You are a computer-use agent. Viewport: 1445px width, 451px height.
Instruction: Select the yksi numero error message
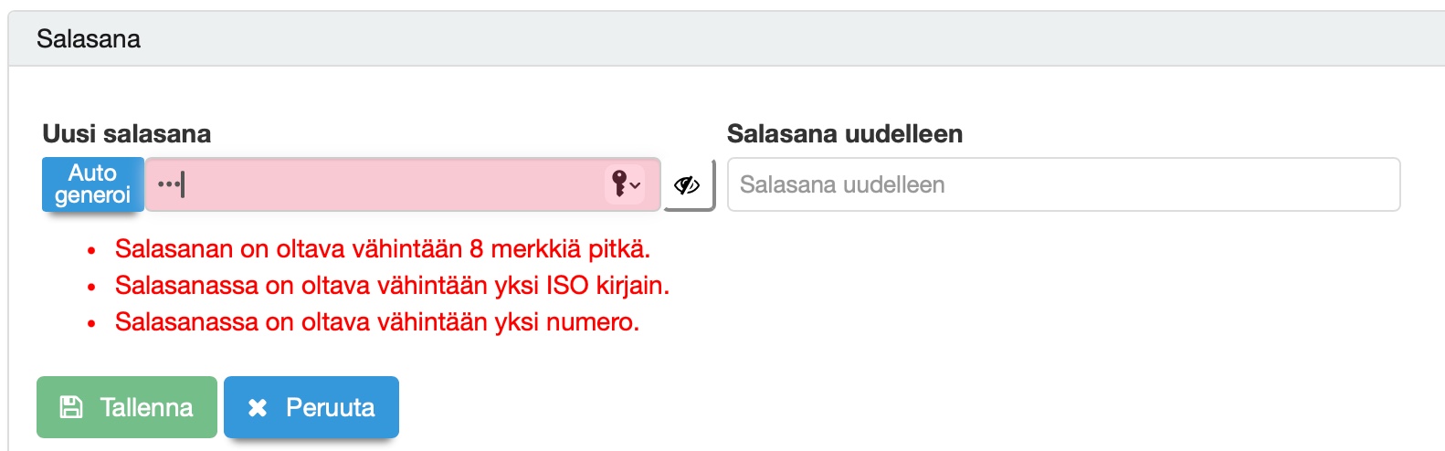pos(376,321)
